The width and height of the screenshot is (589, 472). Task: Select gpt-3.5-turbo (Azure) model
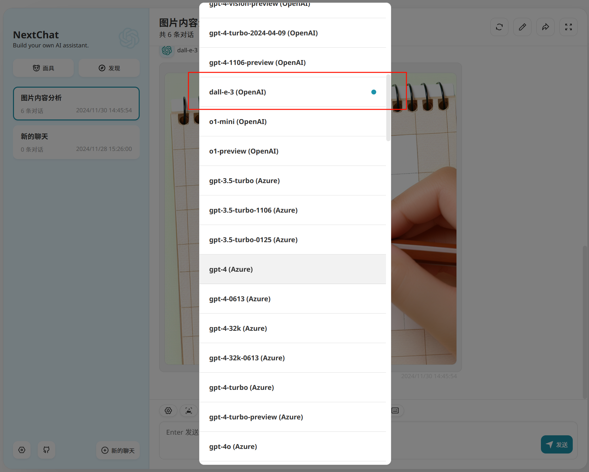coord(293,181)
